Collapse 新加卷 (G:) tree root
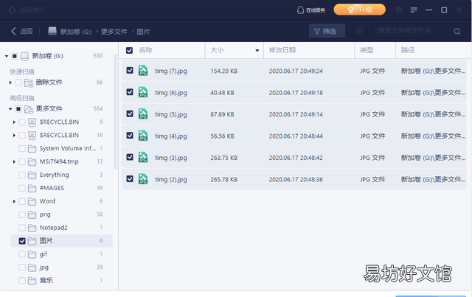This screenshot has width=472, height=297. click(7, 56)
